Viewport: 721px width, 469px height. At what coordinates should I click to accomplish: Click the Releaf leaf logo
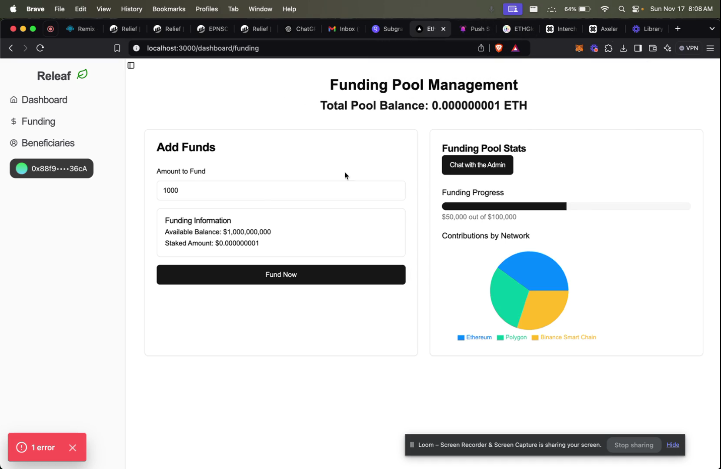coord(82,74)
